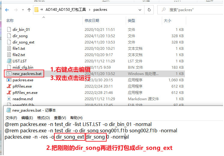Select packres path segment
Image resolution: width=224 pixels, height=156 pixels.
100,10
